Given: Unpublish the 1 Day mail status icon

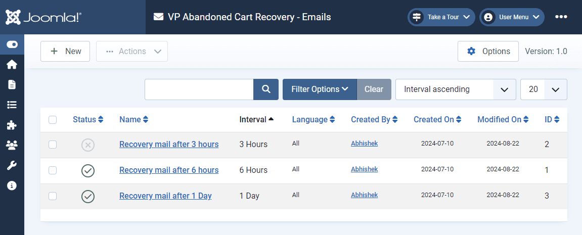Looking at the screenshot, I should click(88, 196).
